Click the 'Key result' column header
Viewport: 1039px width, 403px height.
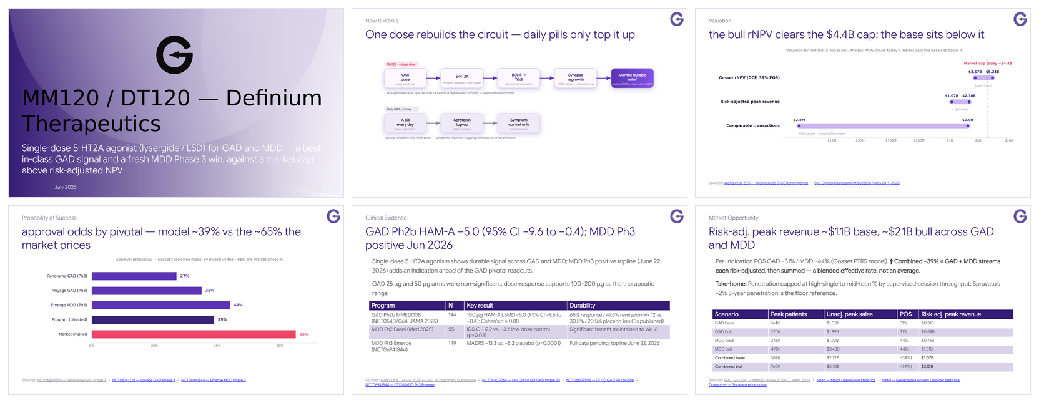(x=516, y=306)
